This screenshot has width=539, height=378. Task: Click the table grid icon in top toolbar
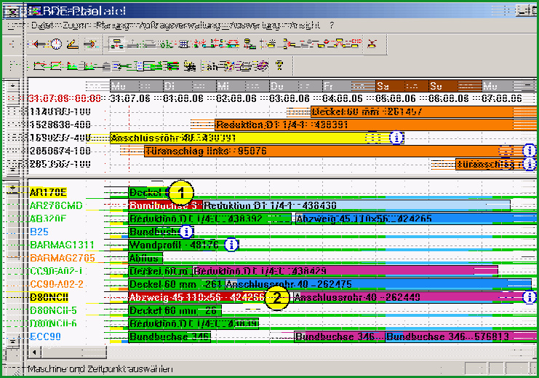point(184,44)
